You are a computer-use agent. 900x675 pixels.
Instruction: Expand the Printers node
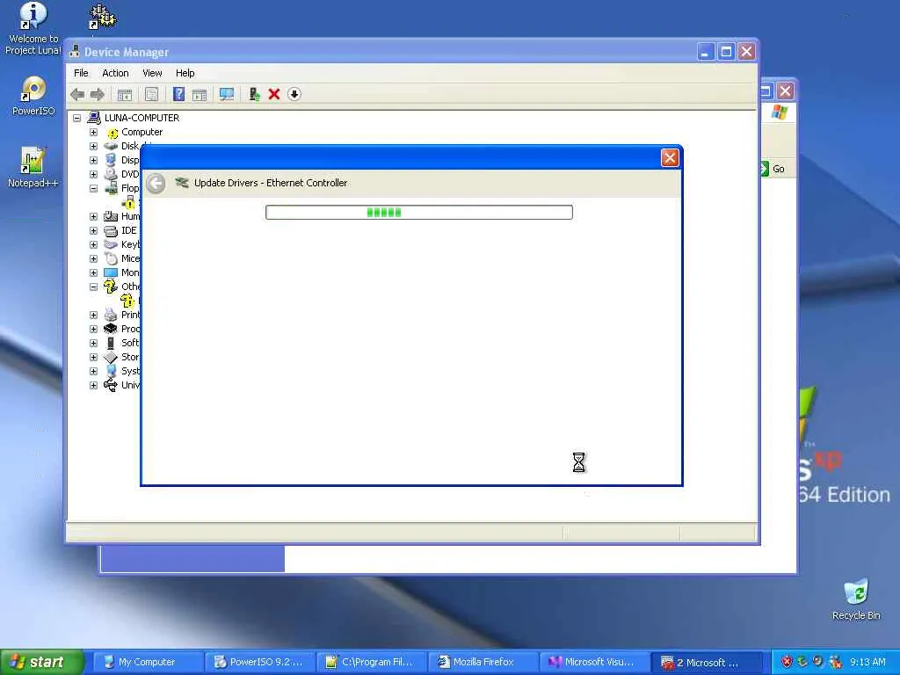93,316
